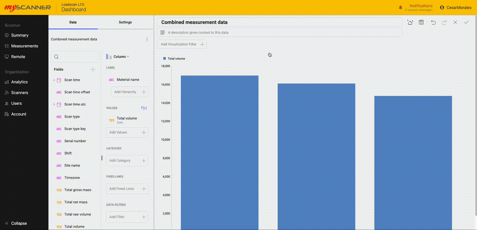Add a new field with the plus icon
This screenshot has height=230, width=477.
pyautogui.click(x=93, y=70)
